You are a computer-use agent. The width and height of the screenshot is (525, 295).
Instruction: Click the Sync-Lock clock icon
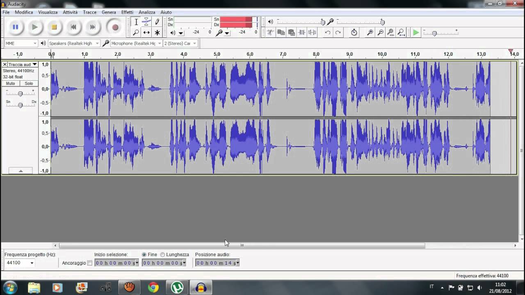(354, 32)
